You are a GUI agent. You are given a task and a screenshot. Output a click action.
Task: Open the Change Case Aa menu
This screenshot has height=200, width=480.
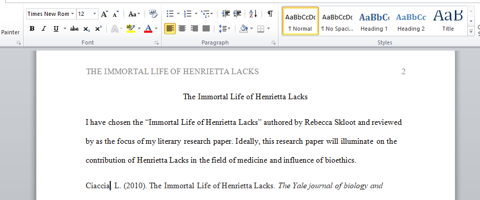pyautogui.click(x=134, y=14)
